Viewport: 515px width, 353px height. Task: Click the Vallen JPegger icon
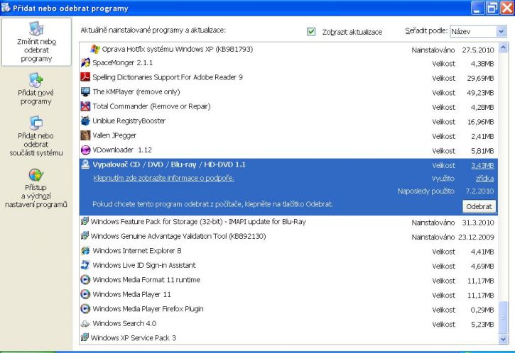pyautogui.click(x=85, y=135)
